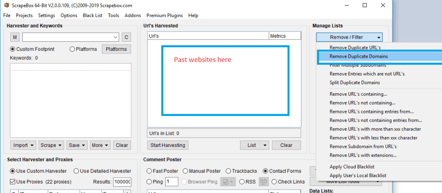Viewport: 442px width, 193px height.
Task: Click Clear button under Keywords list
Action: [122, 145]
